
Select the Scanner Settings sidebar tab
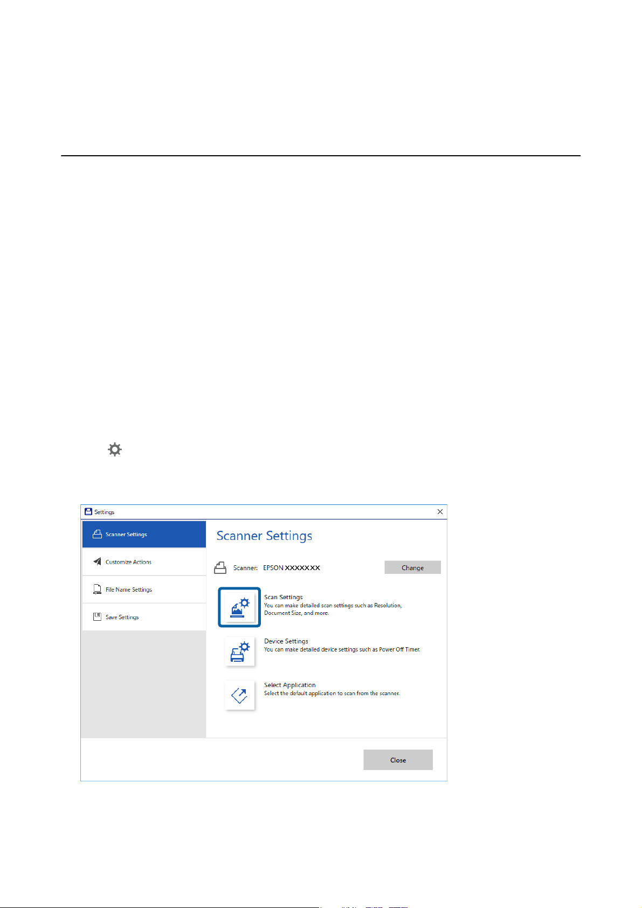144,534
